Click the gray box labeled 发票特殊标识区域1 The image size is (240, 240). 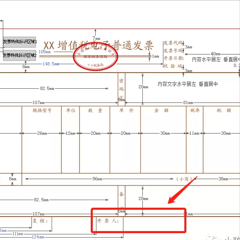19,42
